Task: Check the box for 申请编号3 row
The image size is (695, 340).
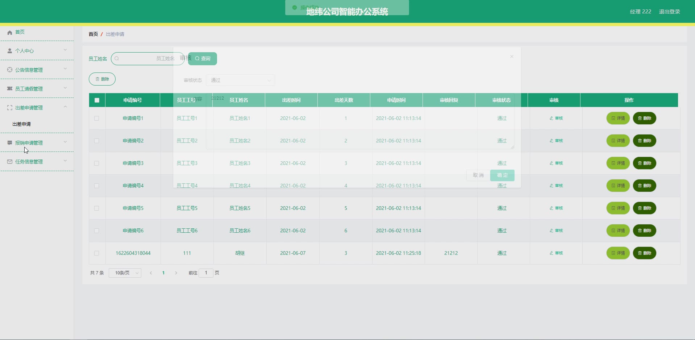Action: (97, 163)
